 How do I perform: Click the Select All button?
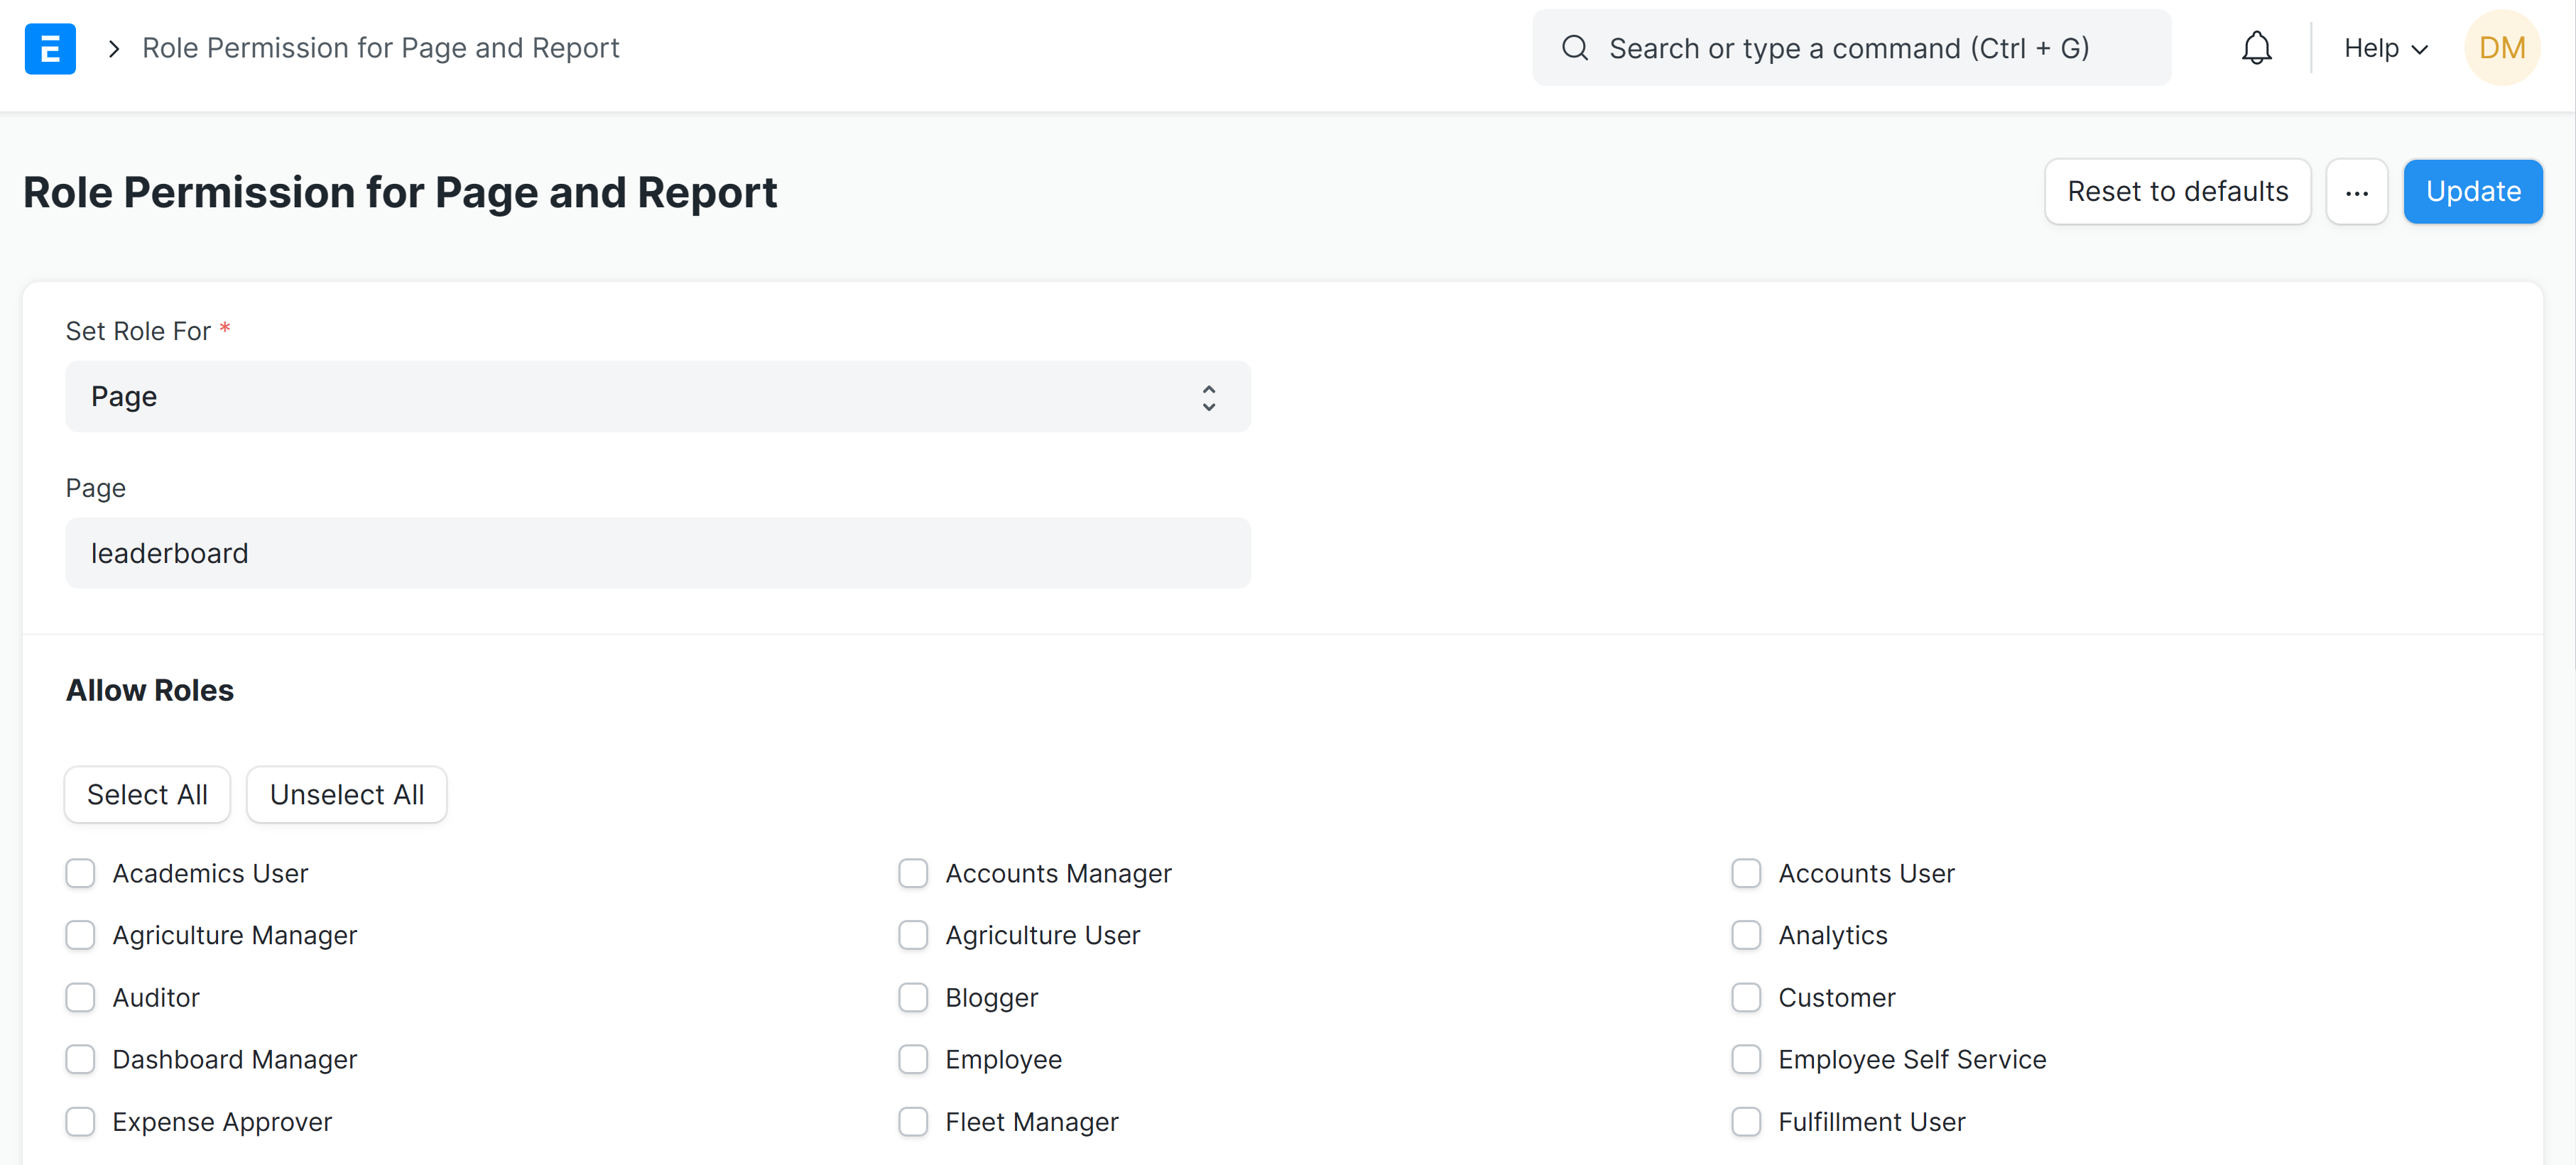coord(147,795)
